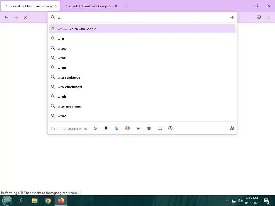The image size is (275, 206).
Task: Search this time with Amazon
Action: tap(106, 128)
